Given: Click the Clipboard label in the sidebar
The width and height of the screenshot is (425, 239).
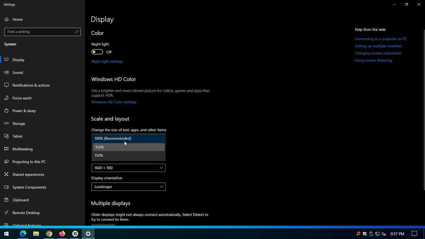Looking at the screenshot, I should click(20, 200).
